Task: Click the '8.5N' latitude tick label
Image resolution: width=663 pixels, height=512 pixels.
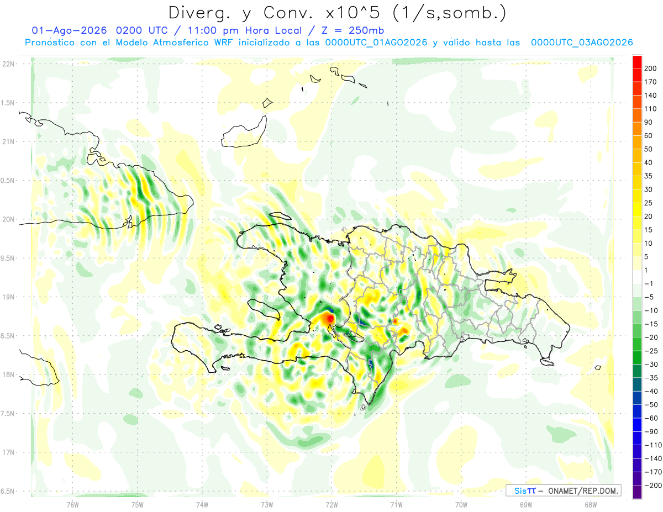Action: click(x=8, y=336)
